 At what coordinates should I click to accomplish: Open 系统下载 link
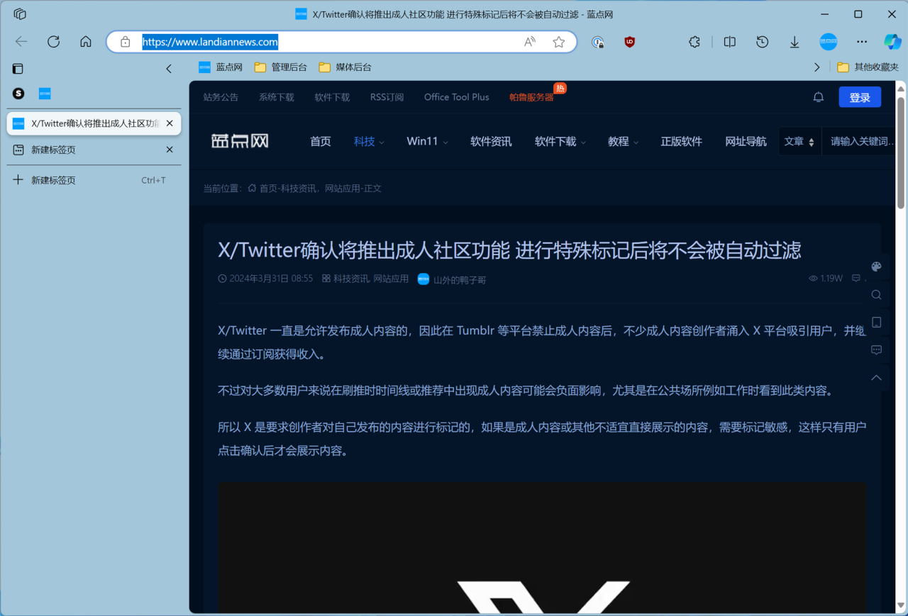(277, 97)
